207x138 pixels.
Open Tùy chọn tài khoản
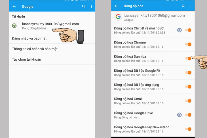(52, 60)
